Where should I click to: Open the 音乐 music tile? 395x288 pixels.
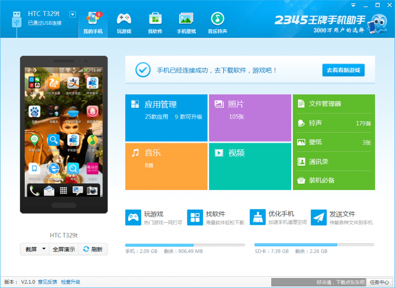pos(166,166)
